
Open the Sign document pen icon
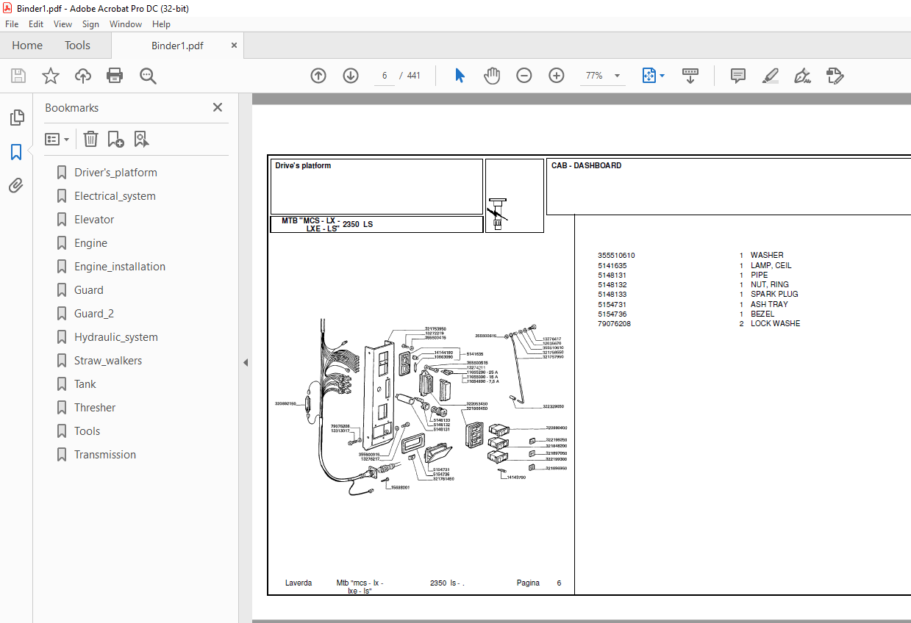802,76
